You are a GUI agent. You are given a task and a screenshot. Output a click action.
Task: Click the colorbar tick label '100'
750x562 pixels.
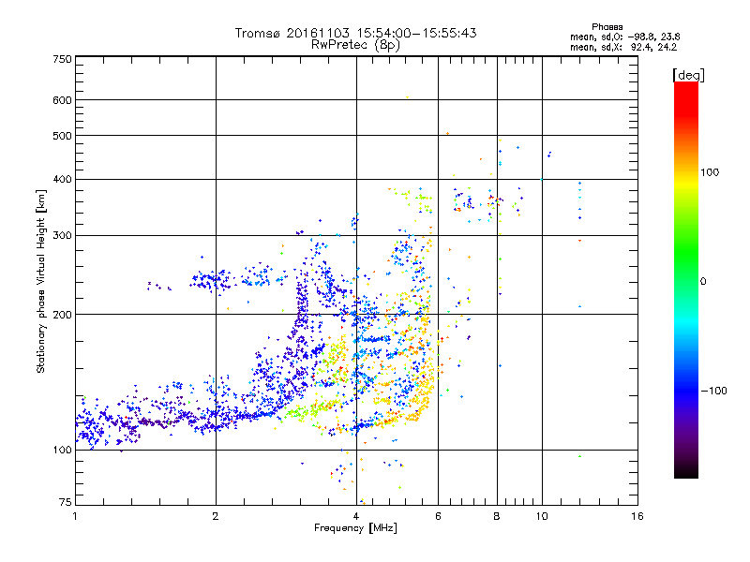[x=710, y=172]
